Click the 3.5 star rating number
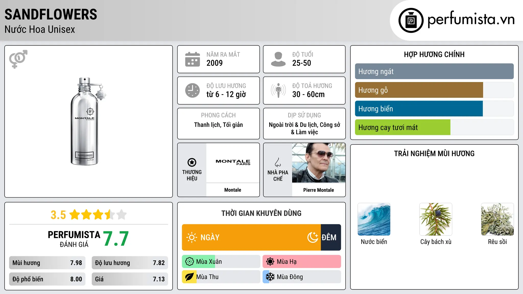 [58, 215]
